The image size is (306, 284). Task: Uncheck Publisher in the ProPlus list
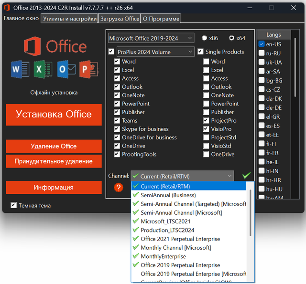pyautogui.click(x=117, y=112)
